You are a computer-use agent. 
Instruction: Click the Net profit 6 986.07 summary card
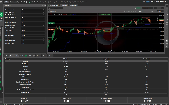[x=25, y=100]
